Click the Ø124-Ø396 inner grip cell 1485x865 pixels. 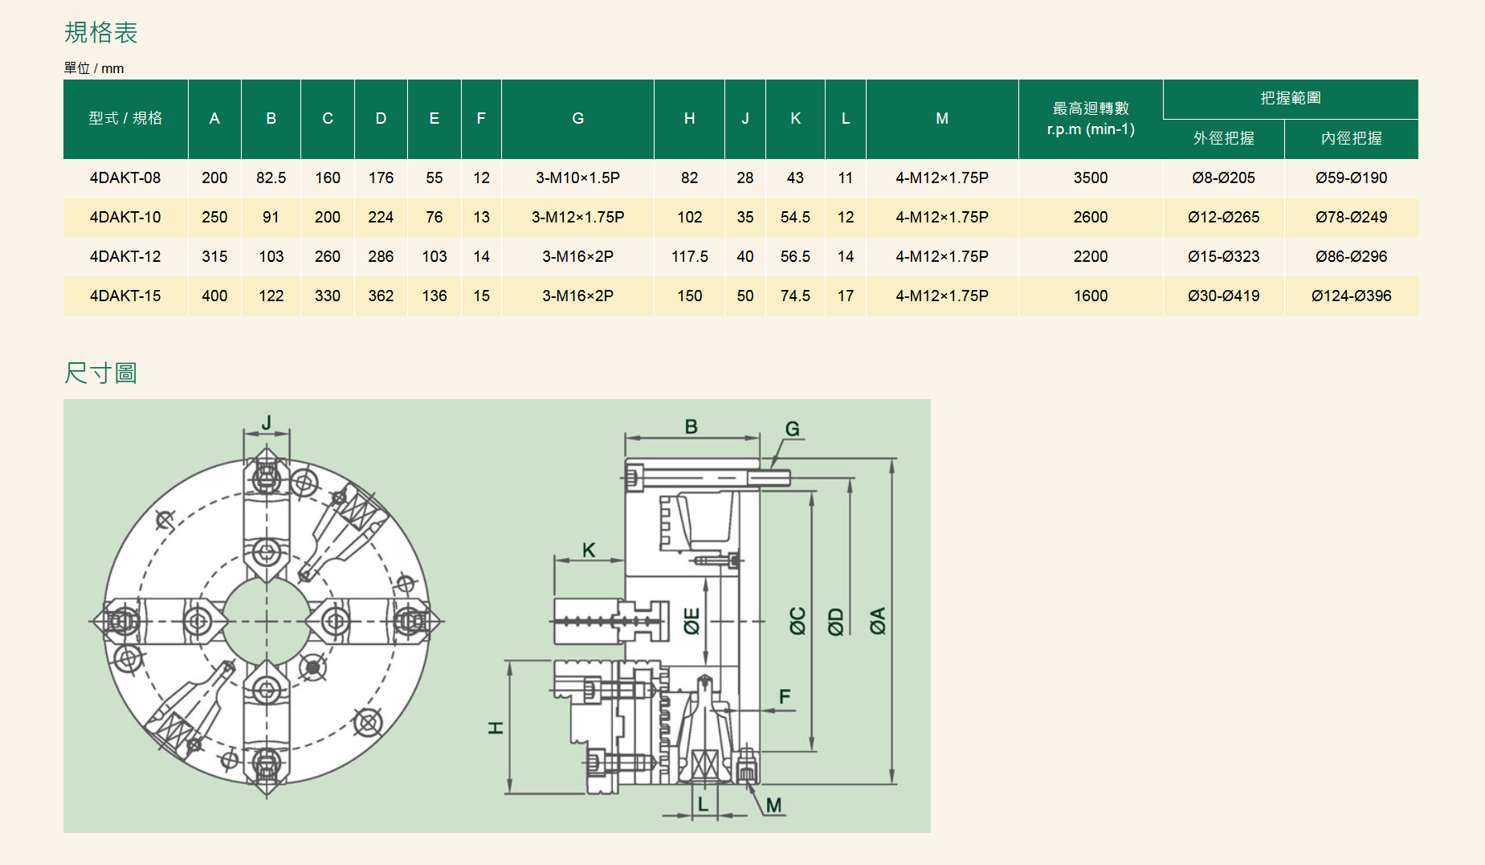[1351, 296]
